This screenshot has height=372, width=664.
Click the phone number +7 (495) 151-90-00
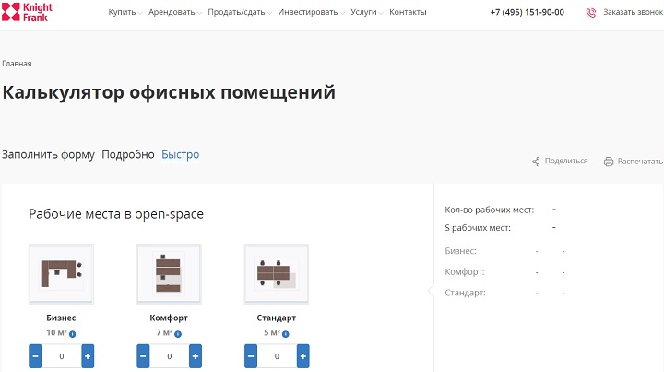(528, 12)
